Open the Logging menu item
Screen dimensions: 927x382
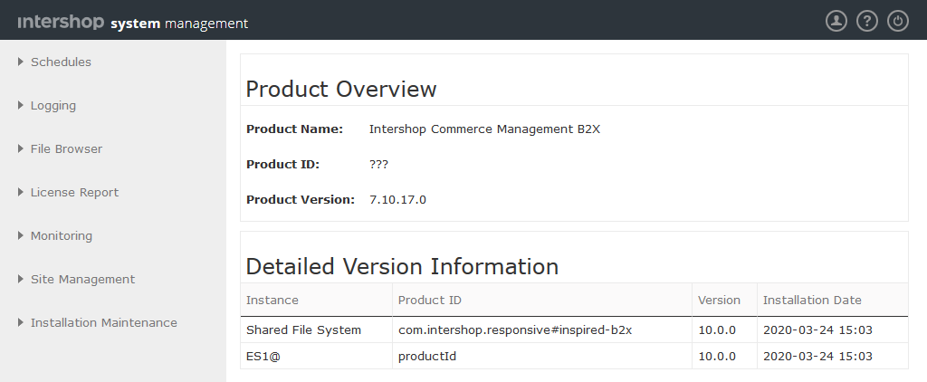pos(53,106)
